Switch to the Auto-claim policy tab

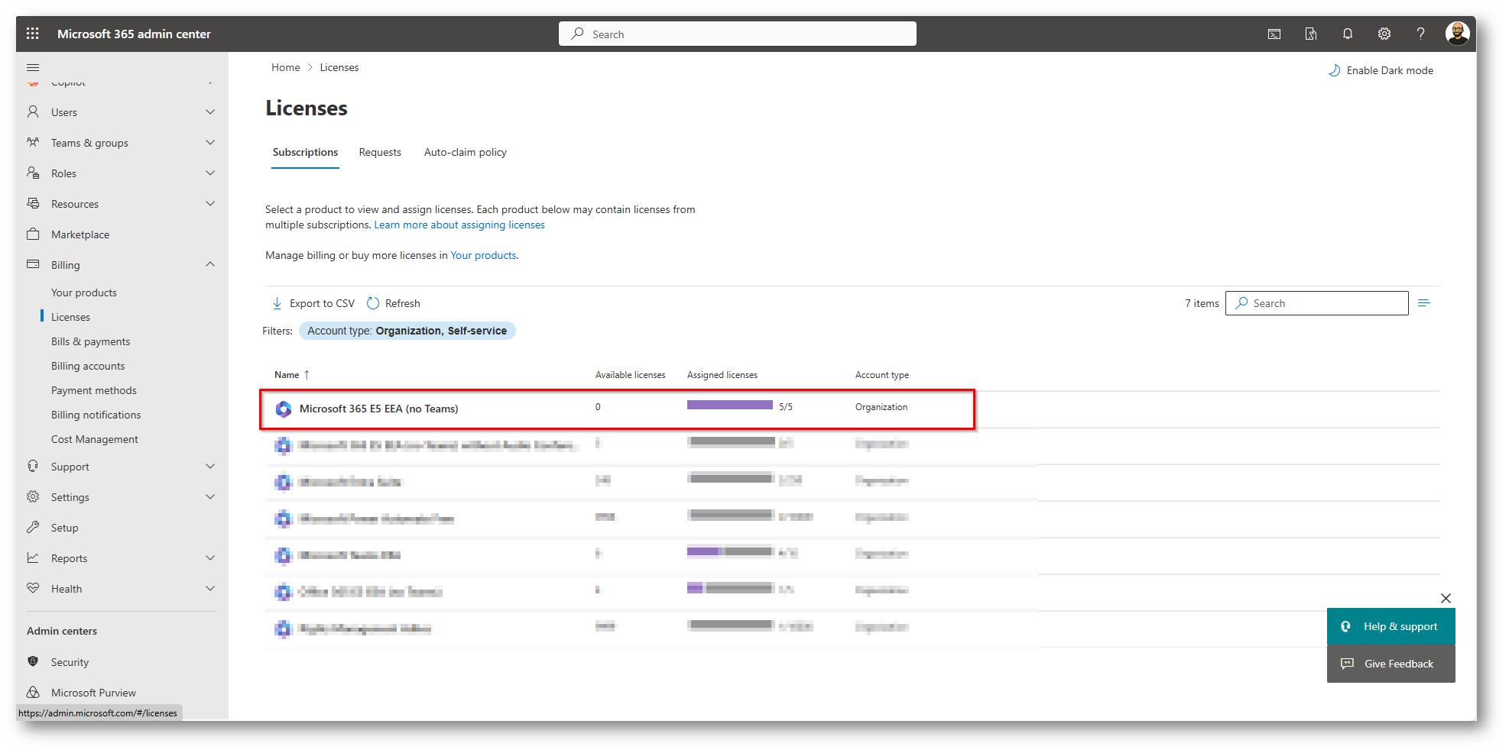point(465,153)
